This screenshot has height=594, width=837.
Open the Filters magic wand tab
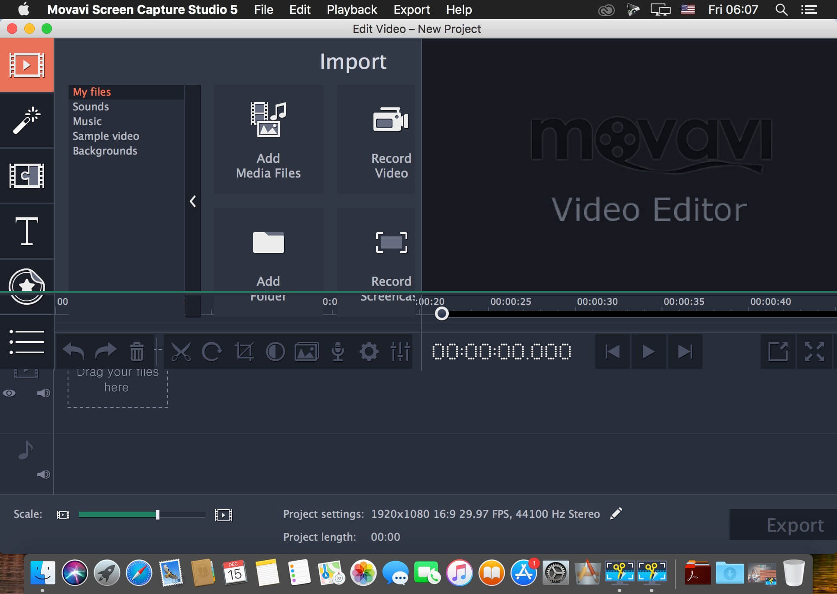coord(27,120)
